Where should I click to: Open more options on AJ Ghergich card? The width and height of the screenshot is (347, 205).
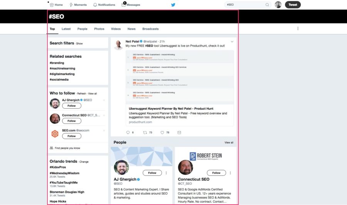pyautogui.click(x=166, y=173)
